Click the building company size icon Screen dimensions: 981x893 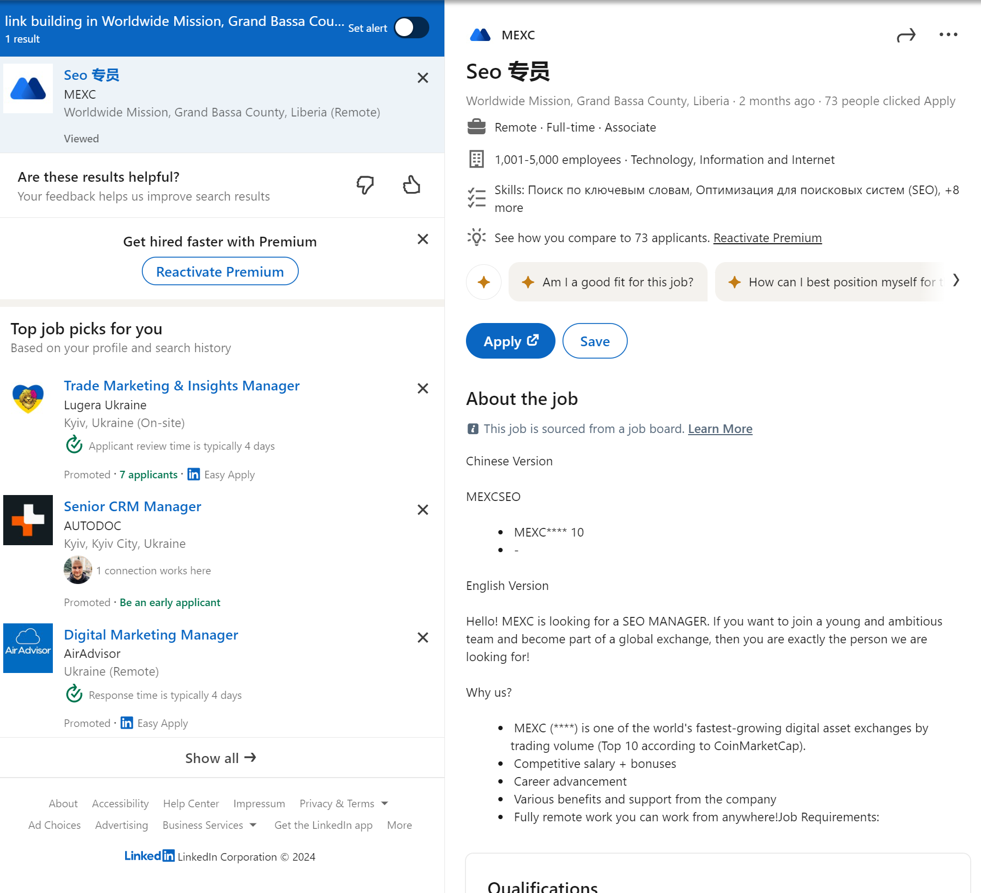tap(476, 159)
